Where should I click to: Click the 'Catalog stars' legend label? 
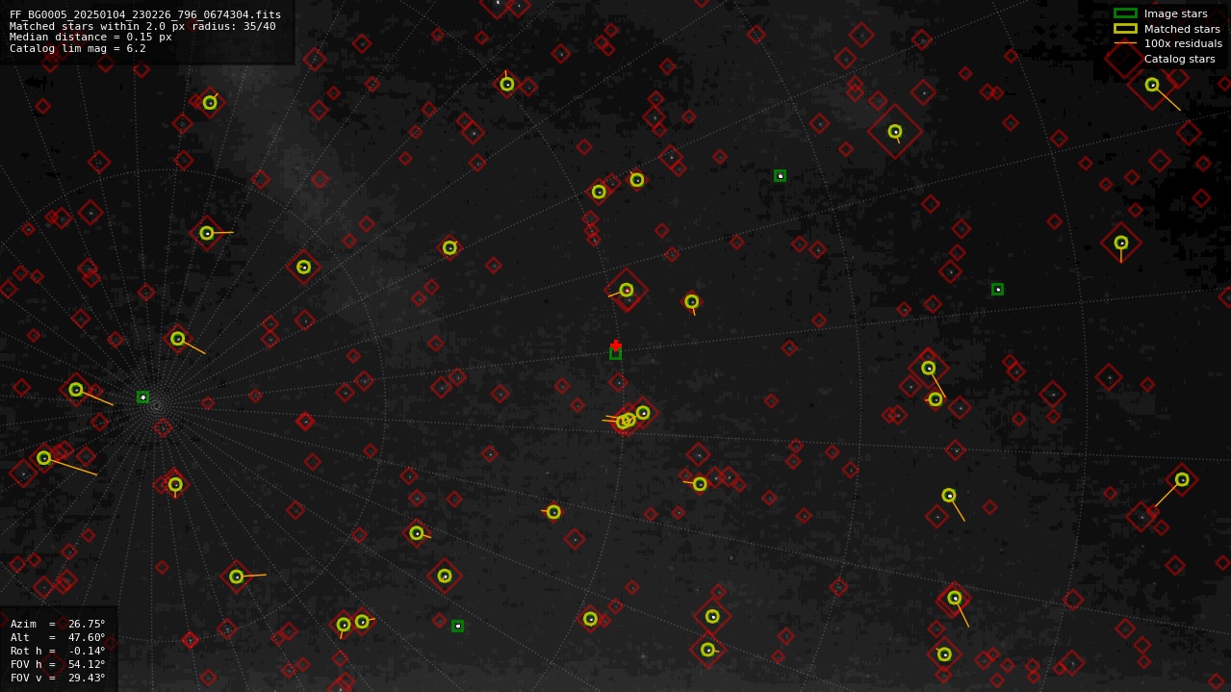(1179, 59)
